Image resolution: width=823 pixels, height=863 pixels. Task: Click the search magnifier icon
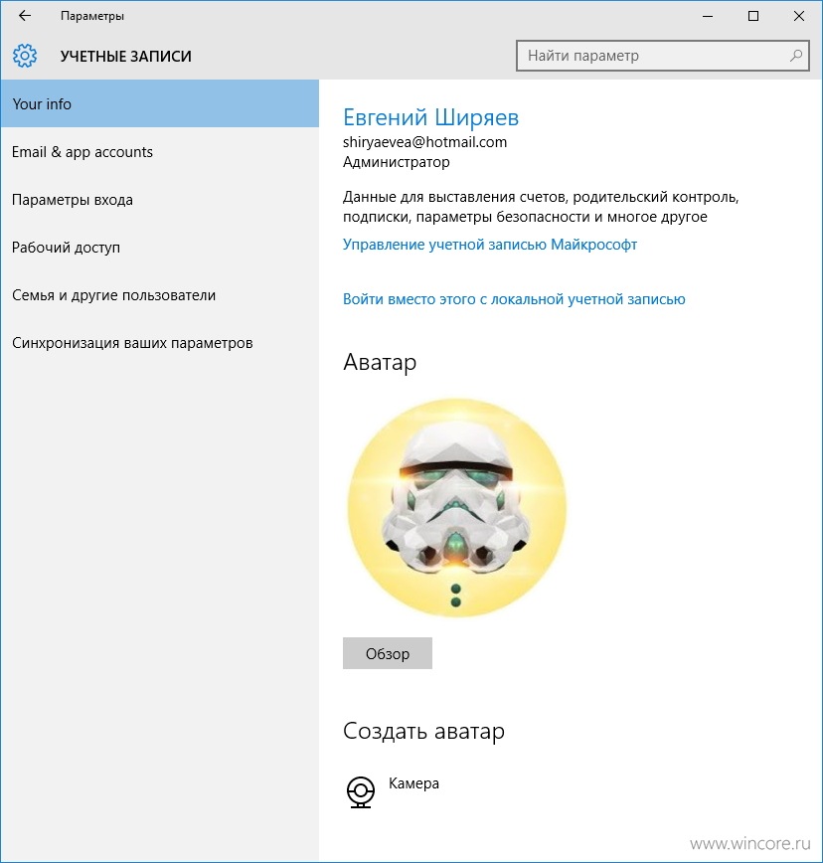[795, 56]
